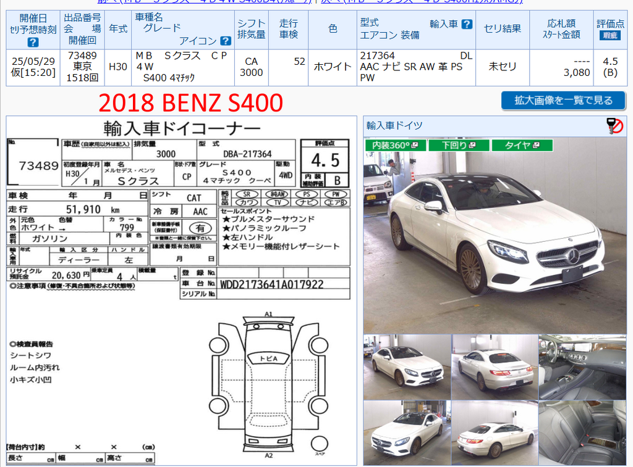The height and width of the screenshot is (467, 633).
Task: Click the 4.5 score box on the sheet
Action: (325, 161)
